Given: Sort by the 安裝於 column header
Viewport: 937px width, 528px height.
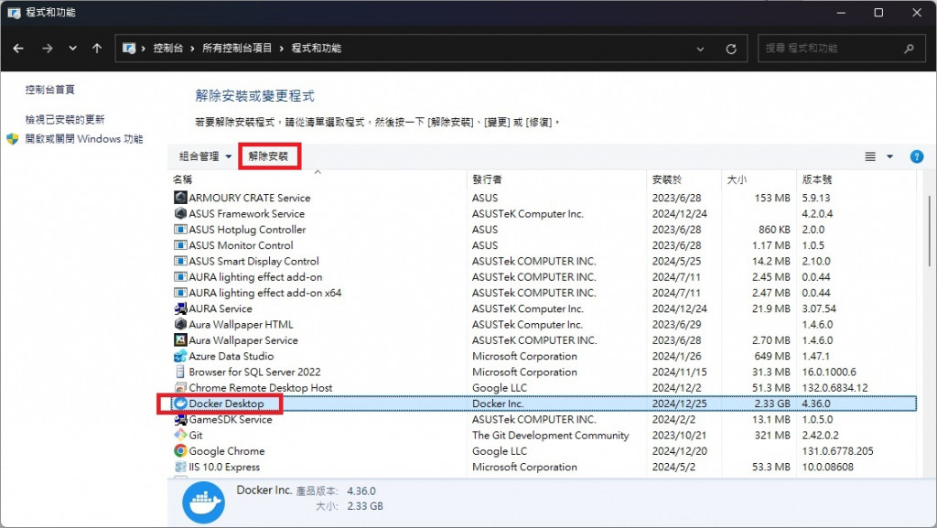Looking at the screenshot, I should click(667, 179).
